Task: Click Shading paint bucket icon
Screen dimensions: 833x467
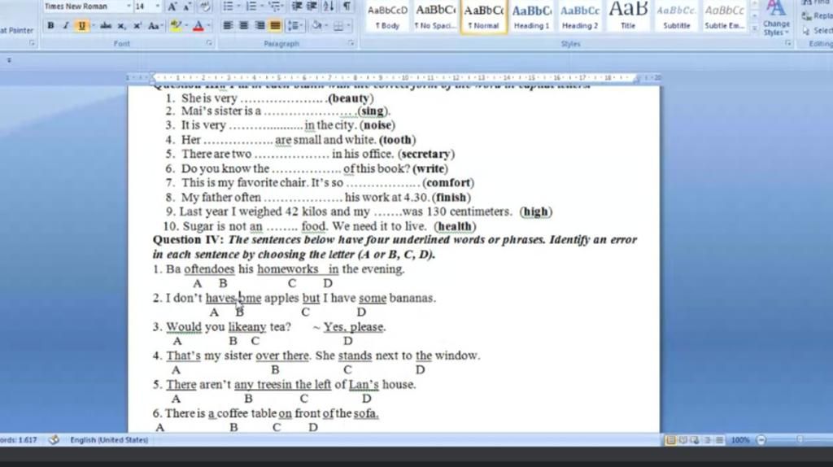Action: pyautogui.click(x=316, y=25)
